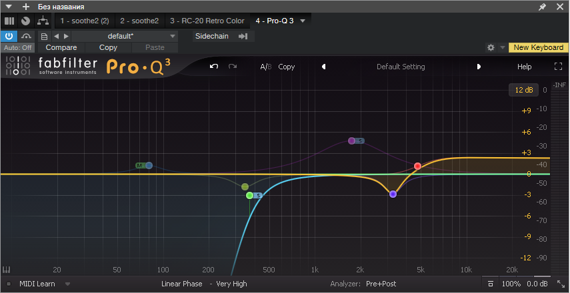
Task: Open the macro controls knob icon
Action: (x=25, y=21)
